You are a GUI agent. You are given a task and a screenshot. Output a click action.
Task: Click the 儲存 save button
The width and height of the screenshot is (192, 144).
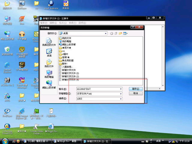click(x=135, y=89)
